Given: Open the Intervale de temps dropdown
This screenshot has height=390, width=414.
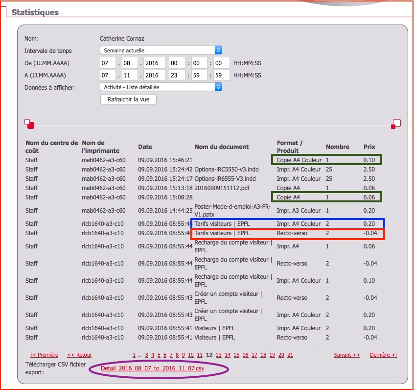Looking at the screenshot, I should [x=161, y=50].
